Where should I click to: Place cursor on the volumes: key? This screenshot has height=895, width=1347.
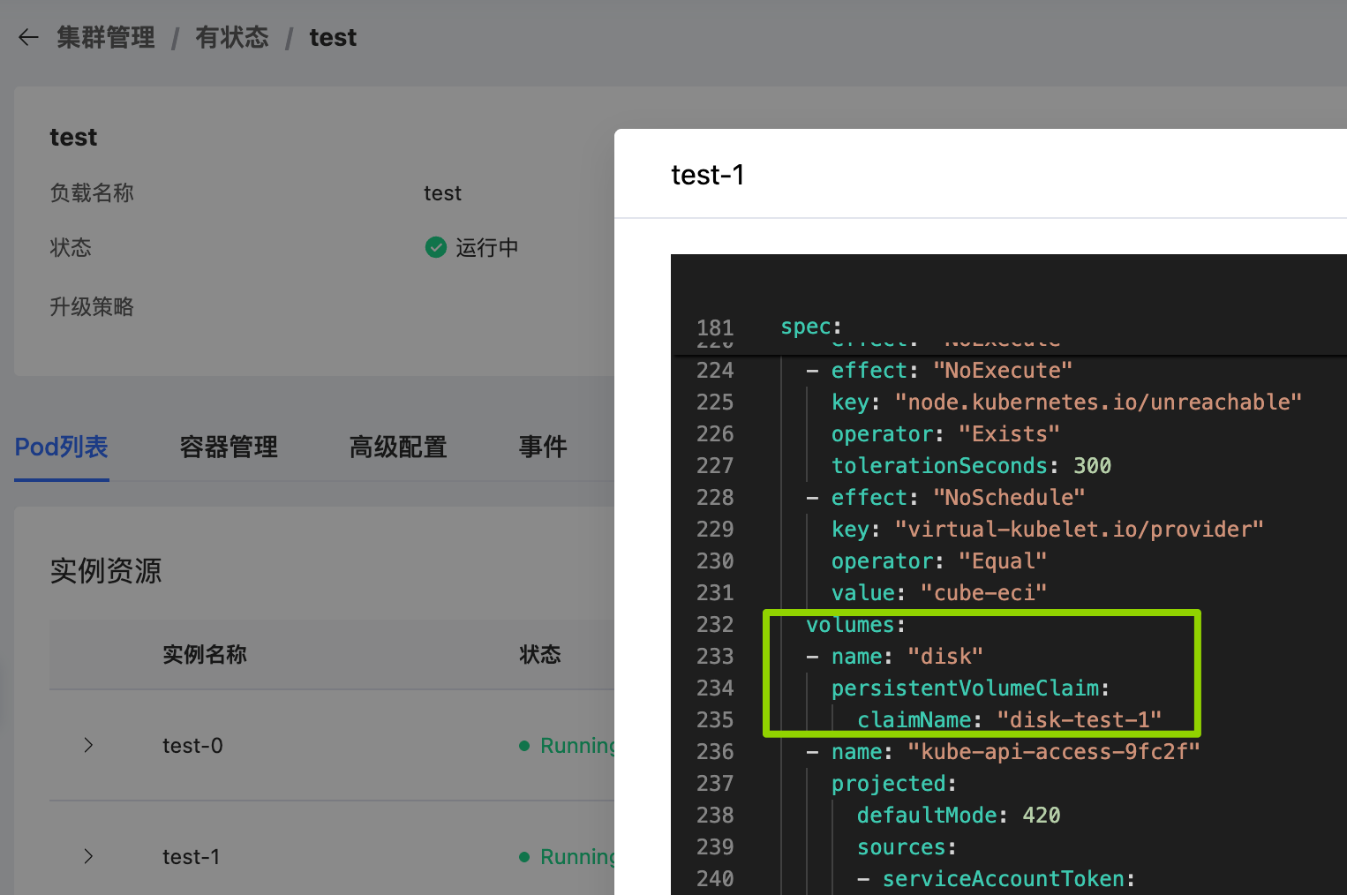click(849, 625)
